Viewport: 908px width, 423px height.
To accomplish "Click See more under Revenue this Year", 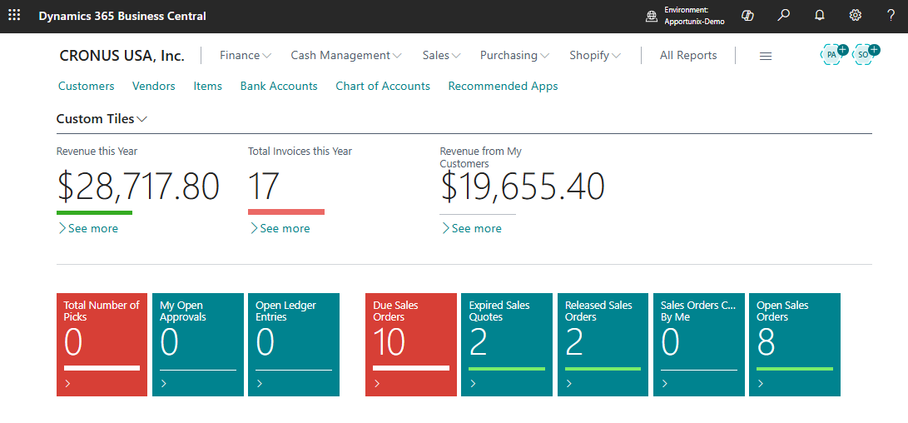I will 88,228.
